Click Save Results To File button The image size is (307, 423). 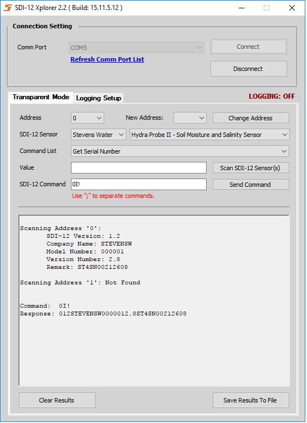point(250,400)
